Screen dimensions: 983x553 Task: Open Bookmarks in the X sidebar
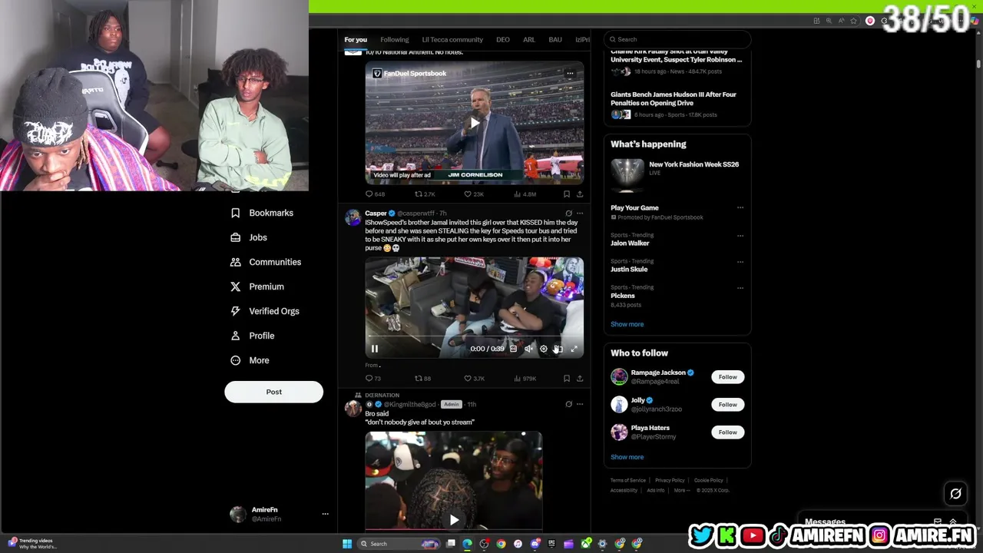click(x=262, y=213)
